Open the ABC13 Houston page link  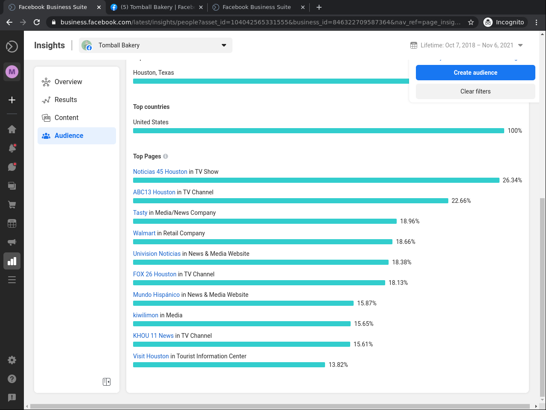pos(154,192)
